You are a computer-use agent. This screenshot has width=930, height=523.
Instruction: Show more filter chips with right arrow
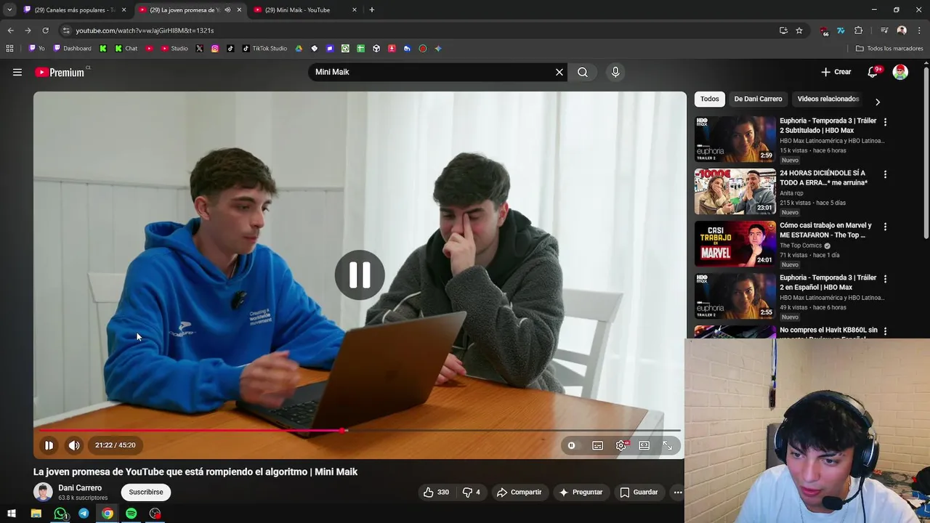tap(877, 102)
